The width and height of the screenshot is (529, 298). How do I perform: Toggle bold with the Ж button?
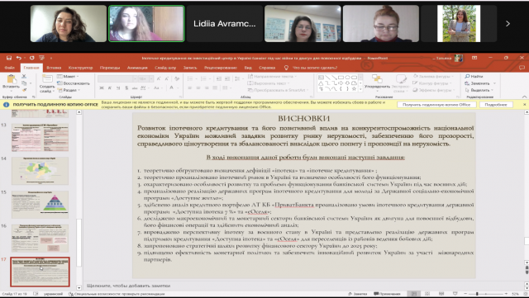tap(102, 88)
